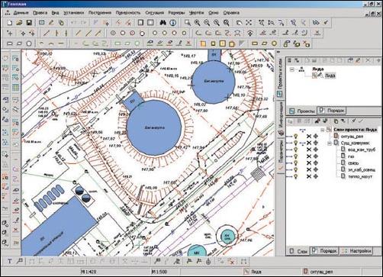
Task: Click the blue Info circle icon
Action: coord(172,23)
